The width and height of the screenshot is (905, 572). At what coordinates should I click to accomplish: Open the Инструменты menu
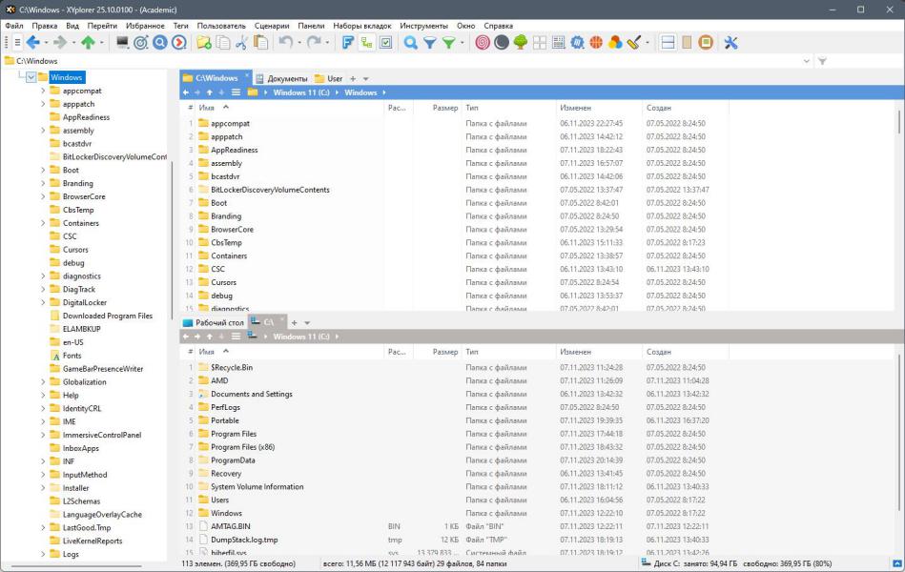423,26
